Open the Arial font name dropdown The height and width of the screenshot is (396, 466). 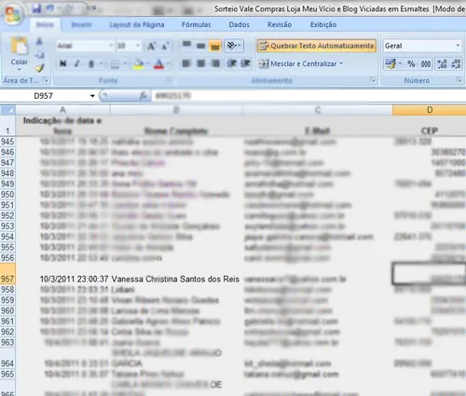(111, 46)
